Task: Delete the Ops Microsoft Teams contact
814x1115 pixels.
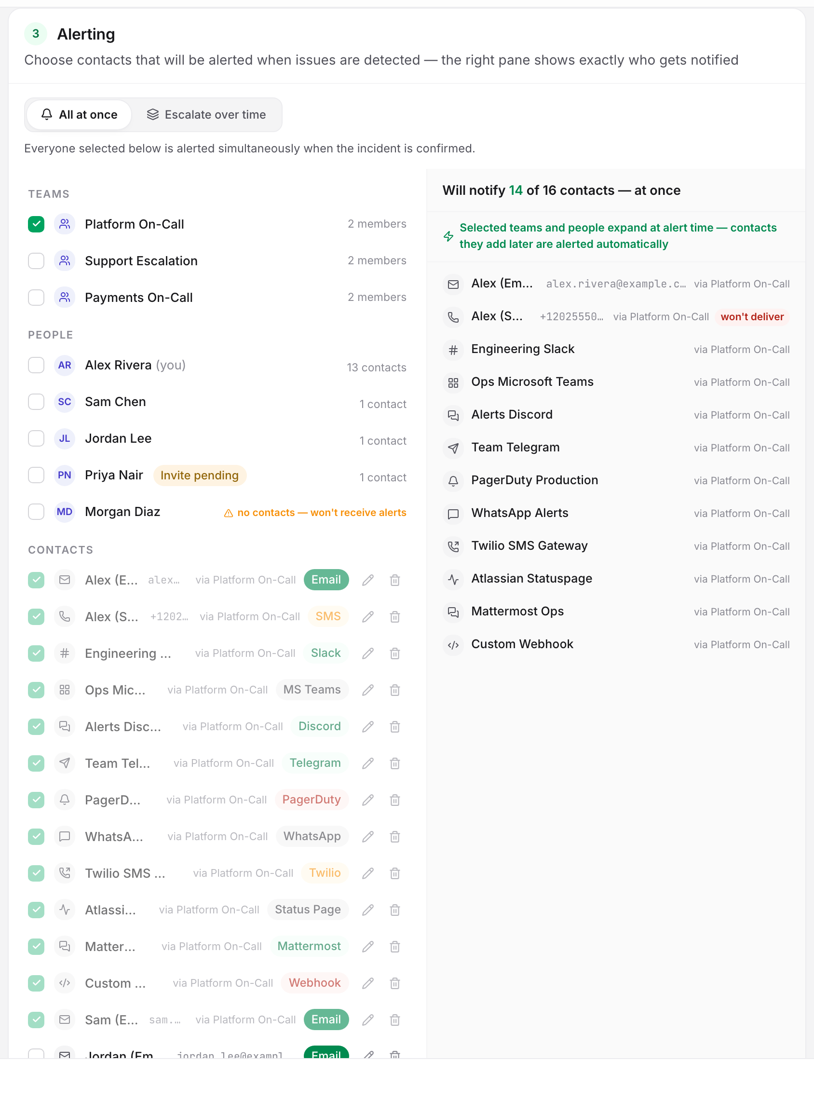Action: 394,690
